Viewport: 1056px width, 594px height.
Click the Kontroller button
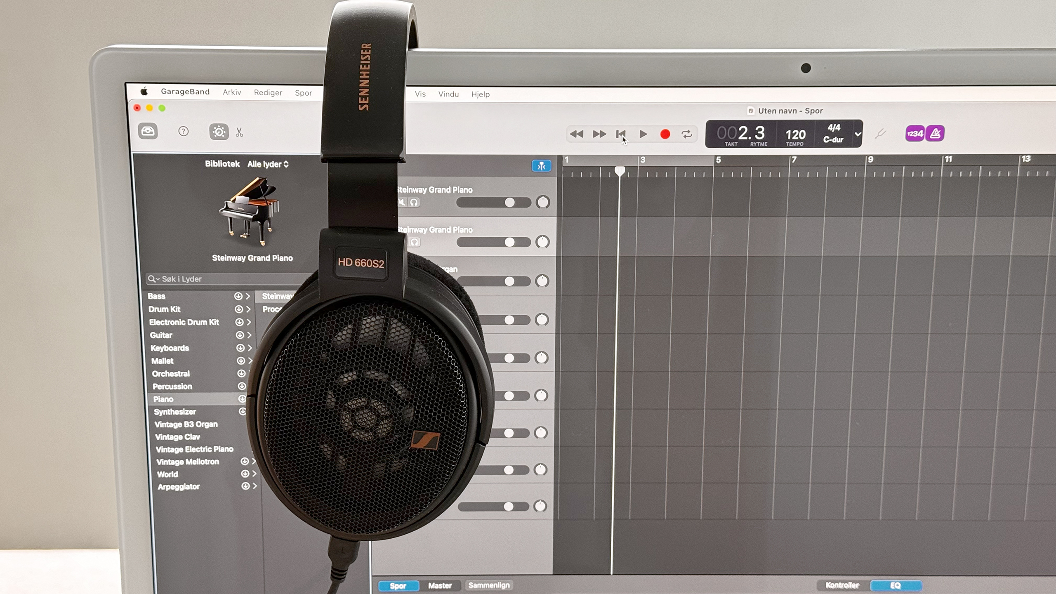click(x=842, y=585)
